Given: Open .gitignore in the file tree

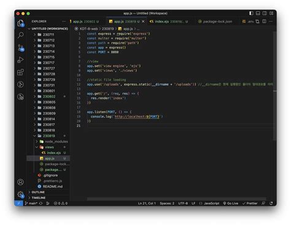Looking at the screenshot, I should click(49, 175).
